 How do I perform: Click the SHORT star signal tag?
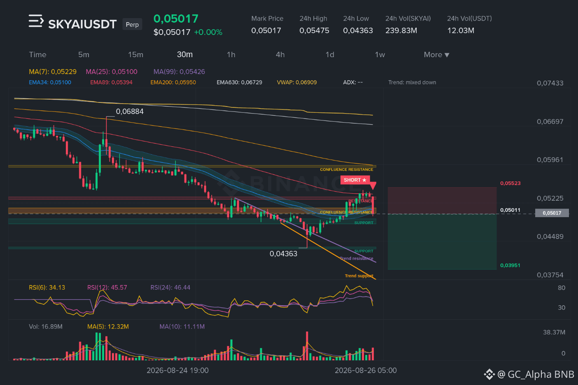click(x=355, y=180)
